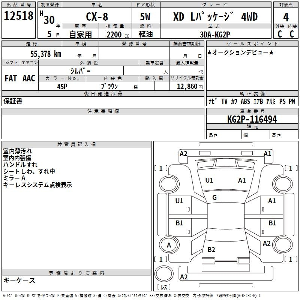
Task: Click the 45P color number
Action: pos(62,86)
